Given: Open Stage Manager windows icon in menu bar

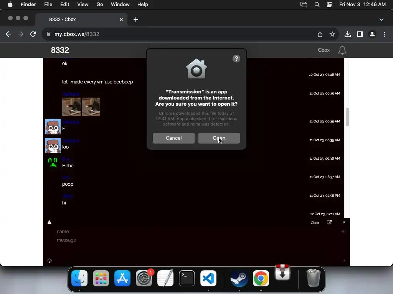Looking at the screenshot, I should [304, 5].
